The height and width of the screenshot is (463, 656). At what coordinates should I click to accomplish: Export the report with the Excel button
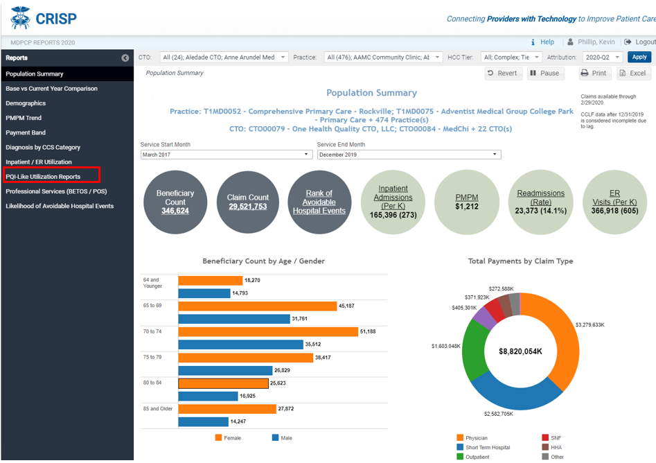pos(633,73)
